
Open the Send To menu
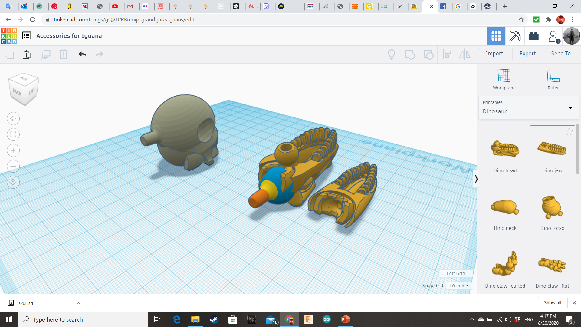coord(561,54)
